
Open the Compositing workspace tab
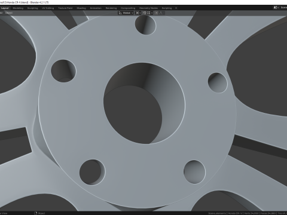pos(128,8)
